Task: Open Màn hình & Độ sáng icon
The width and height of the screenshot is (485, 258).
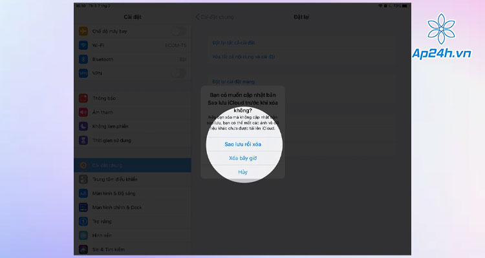Action: tap(83, 193)
